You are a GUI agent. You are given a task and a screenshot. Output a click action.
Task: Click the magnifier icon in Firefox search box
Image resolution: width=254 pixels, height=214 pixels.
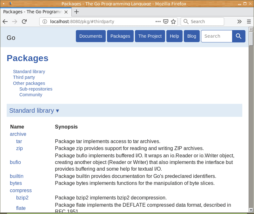tap(186, 22)
